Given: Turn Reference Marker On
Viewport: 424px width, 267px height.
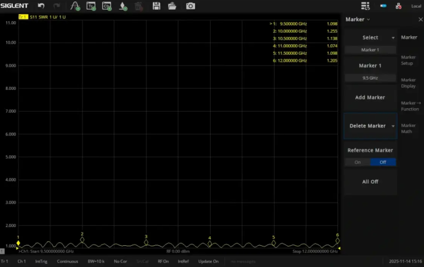Looking at the screenshot, I should coord(358,162).
